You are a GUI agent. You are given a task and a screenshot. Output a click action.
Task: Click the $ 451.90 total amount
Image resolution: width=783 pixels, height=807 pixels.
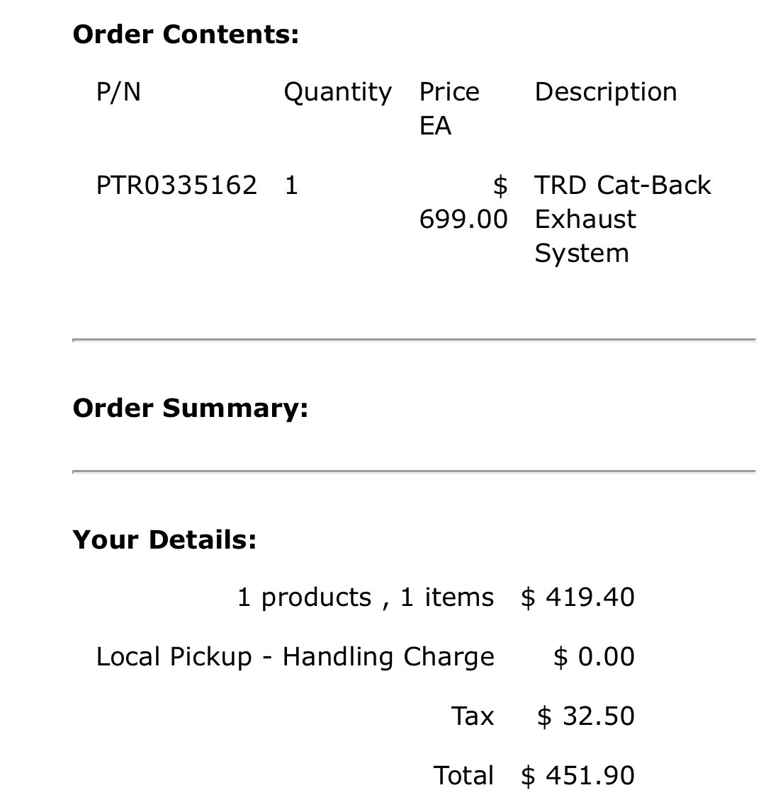[x=578, y=776]
